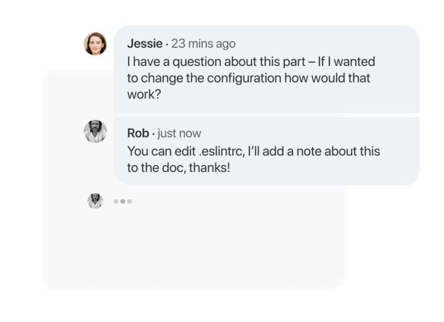444x322 pixels.
Task: Select Rob's reply comment bubble
Action: 266,151
